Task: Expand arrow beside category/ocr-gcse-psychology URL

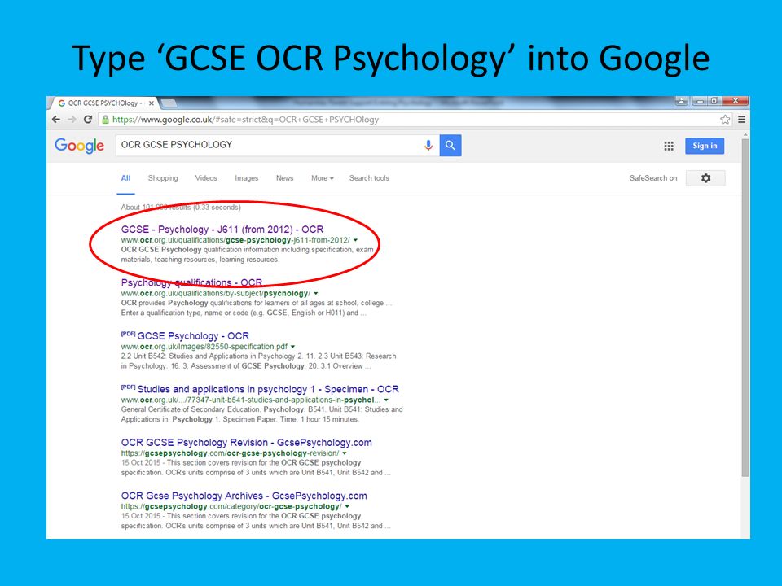Action: point(347,507)
